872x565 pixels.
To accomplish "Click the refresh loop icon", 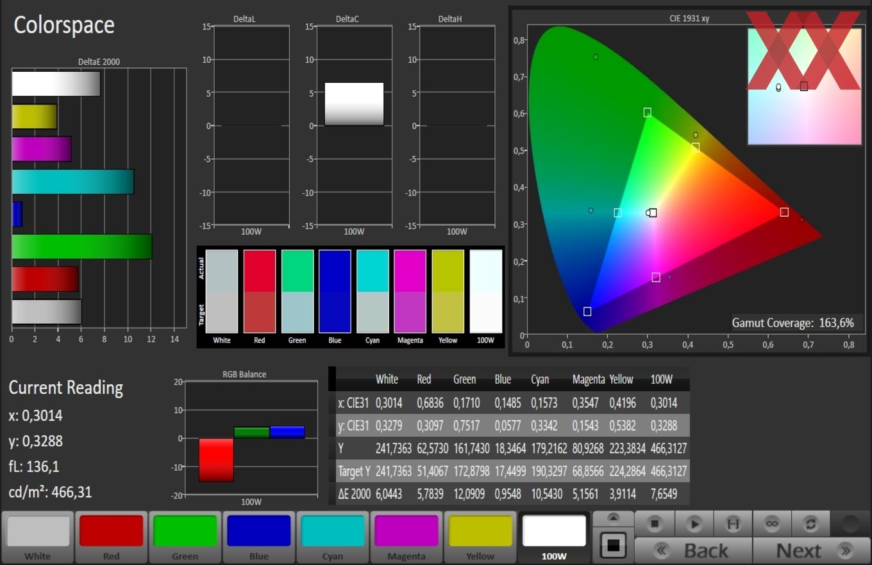I will click(811, 523).
